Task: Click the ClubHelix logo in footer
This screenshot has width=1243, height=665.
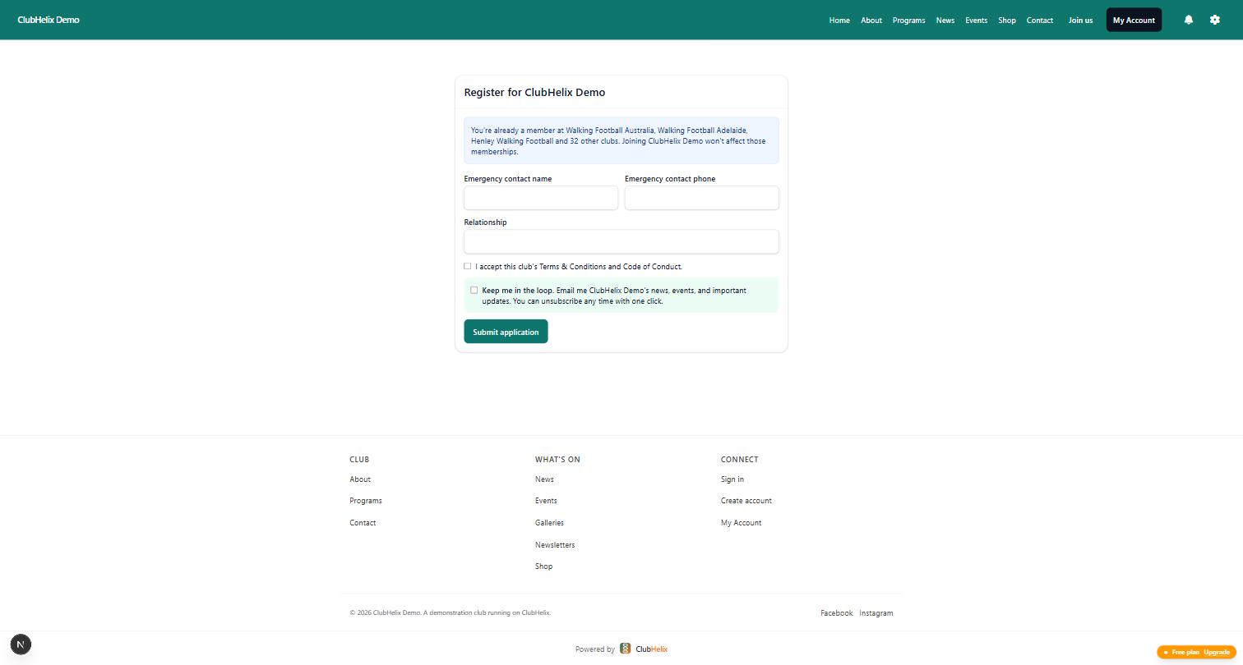Action: (644, 649)
